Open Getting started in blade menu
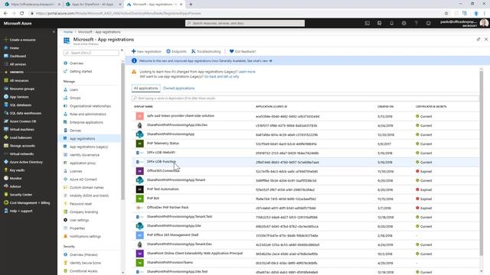 80,71
